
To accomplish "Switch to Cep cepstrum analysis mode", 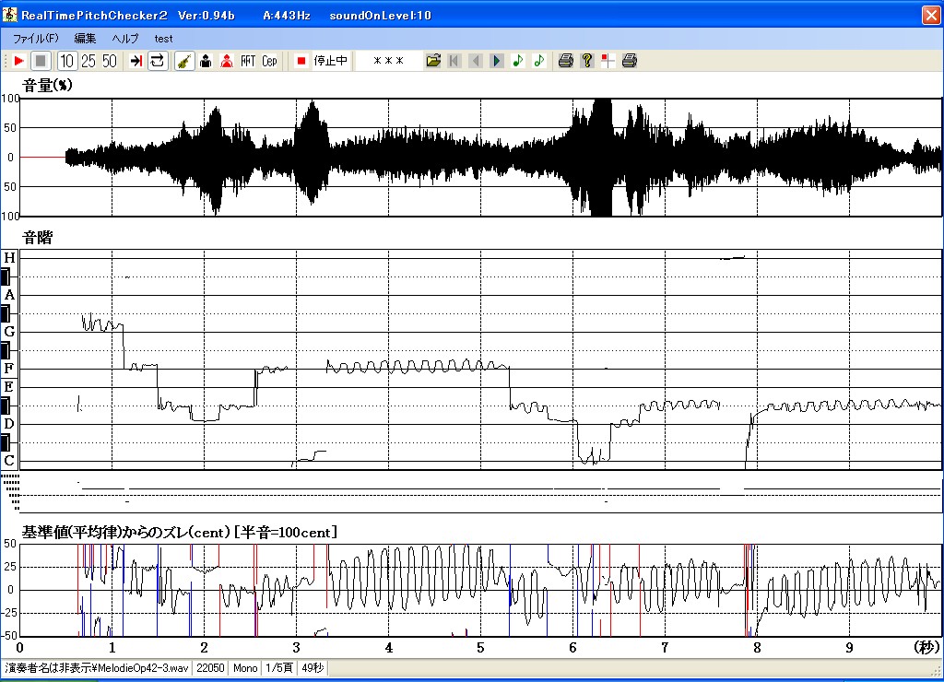I will [x=270, y=61].
